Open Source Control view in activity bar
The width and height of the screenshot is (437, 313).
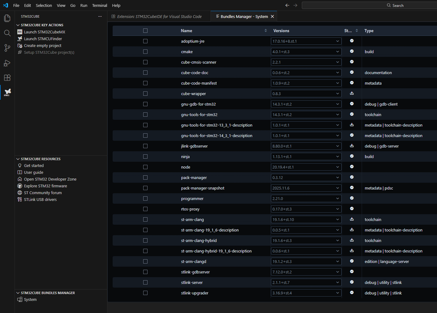click(7, 48)
